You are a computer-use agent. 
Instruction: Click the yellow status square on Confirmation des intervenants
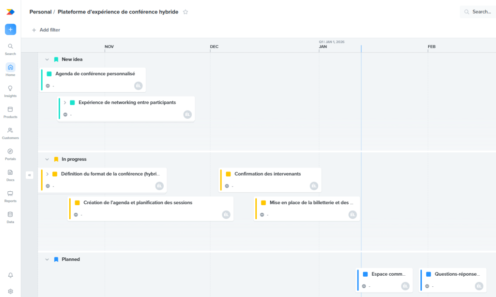tap(229, 174)
